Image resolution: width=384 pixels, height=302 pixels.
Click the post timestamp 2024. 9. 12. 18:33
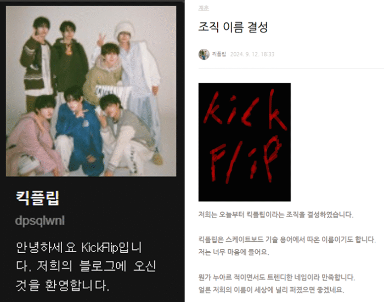pyautogui.click(x=252, y=54)
